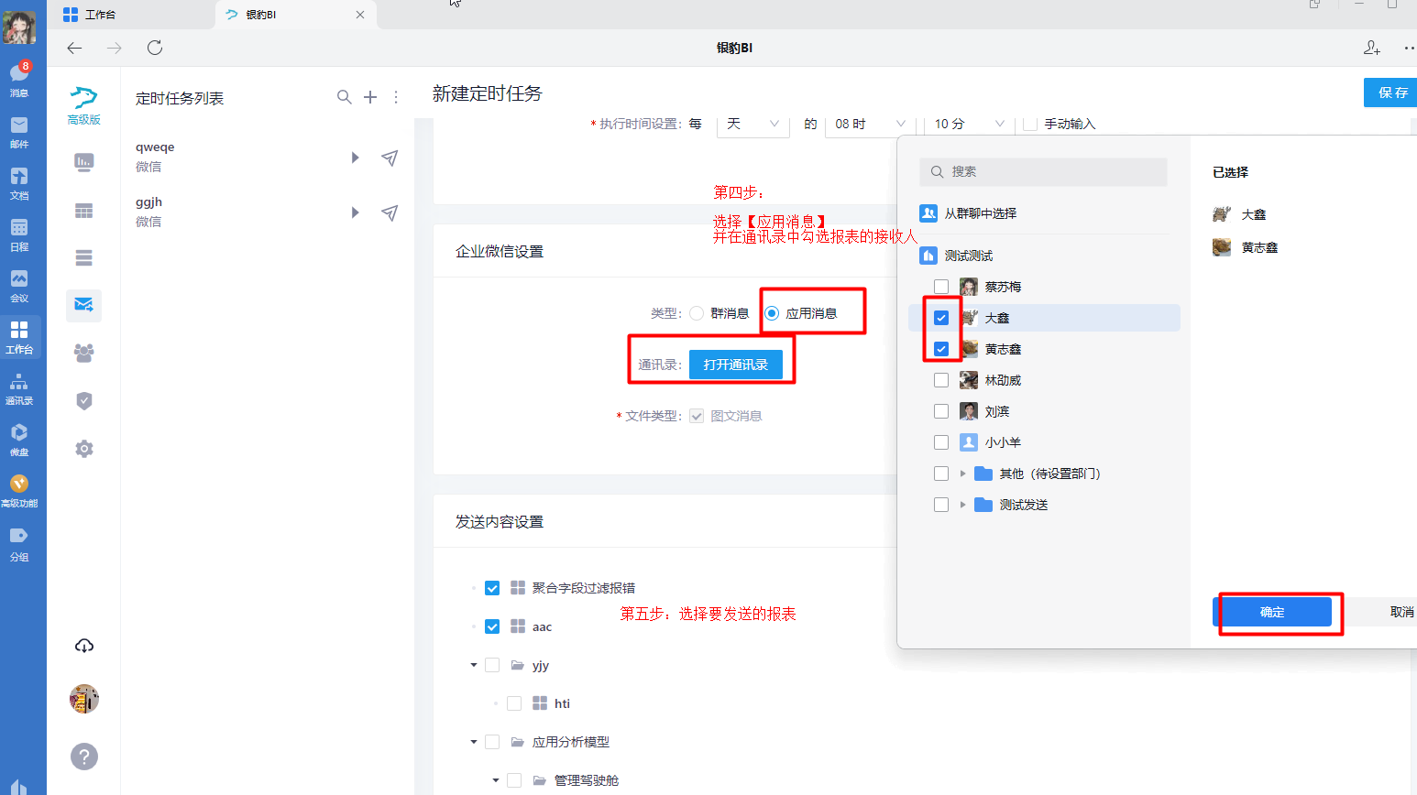Open the user groups icon in BI sidebar
Screen dimensions: 1417x795
pyautogui.click(x=83, y=353)
